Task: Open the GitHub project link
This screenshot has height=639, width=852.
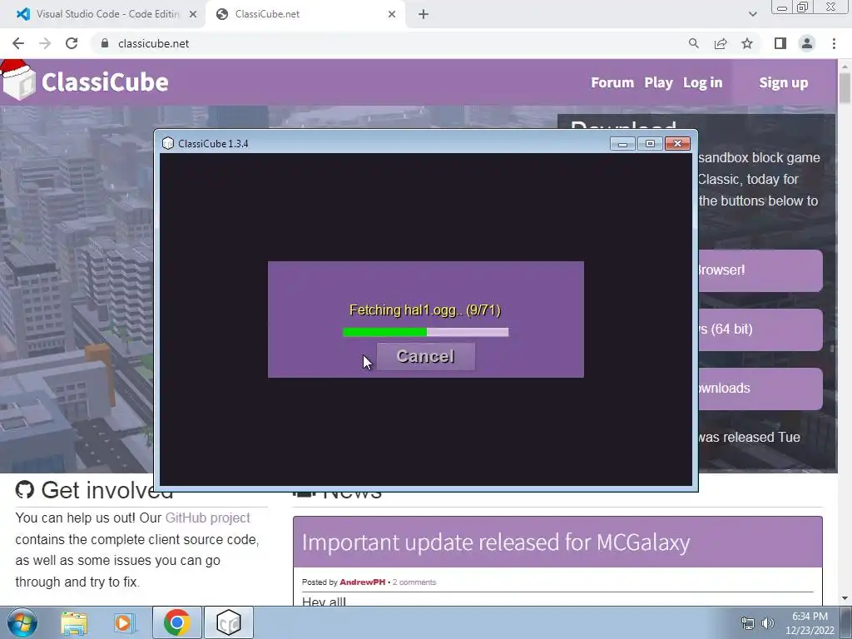Action: [207, 518]
